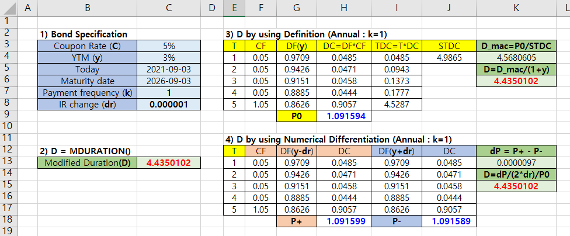Select column B header
The image size is (570, 236).
(x=87, y=8)
